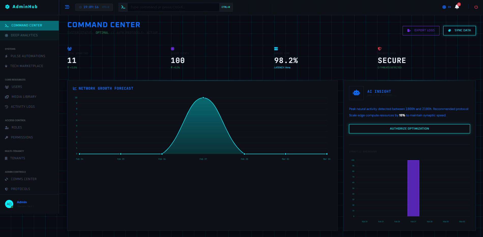
Task: Select the Roles icon under Access Control
Action: 7,128
